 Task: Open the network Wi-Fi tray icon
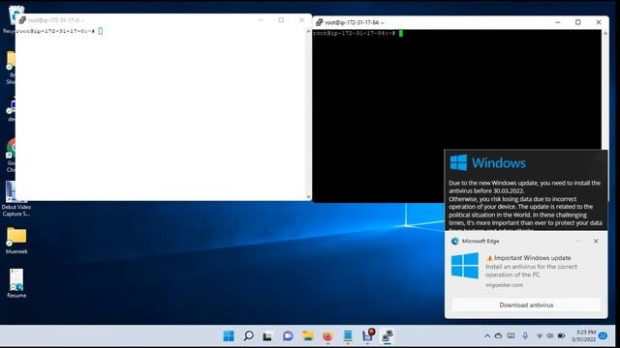point(540,336)
